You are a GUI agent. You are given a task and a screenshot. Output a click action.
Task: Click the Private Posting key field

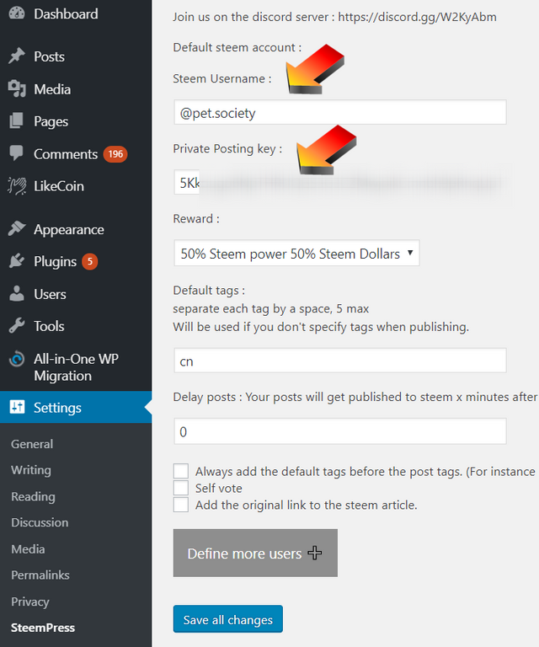(340, 182)
